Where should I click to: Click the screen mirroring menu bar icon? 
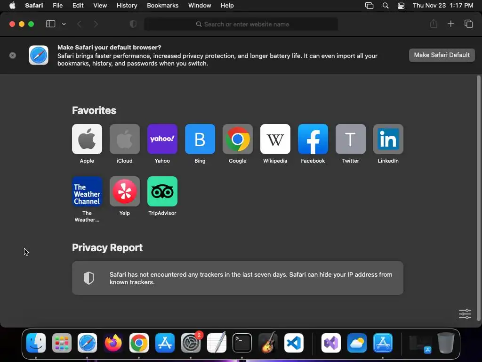369,6
